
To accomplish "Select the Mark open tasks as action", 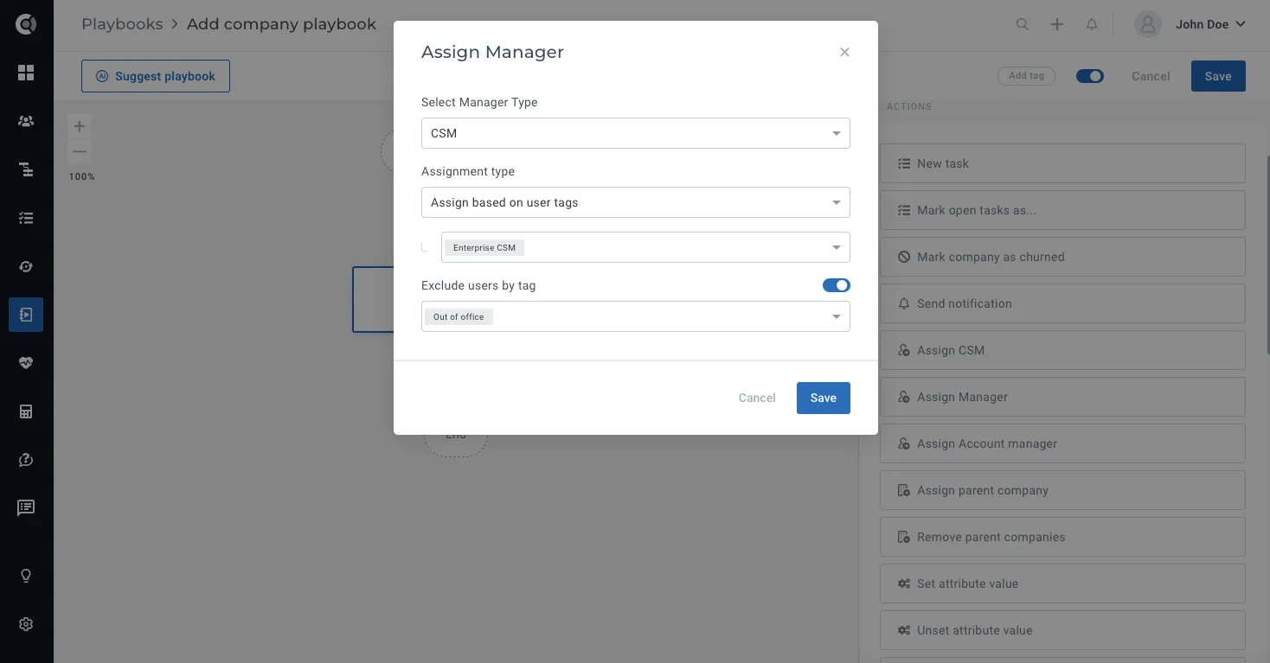I will (x=1062, y=210).
